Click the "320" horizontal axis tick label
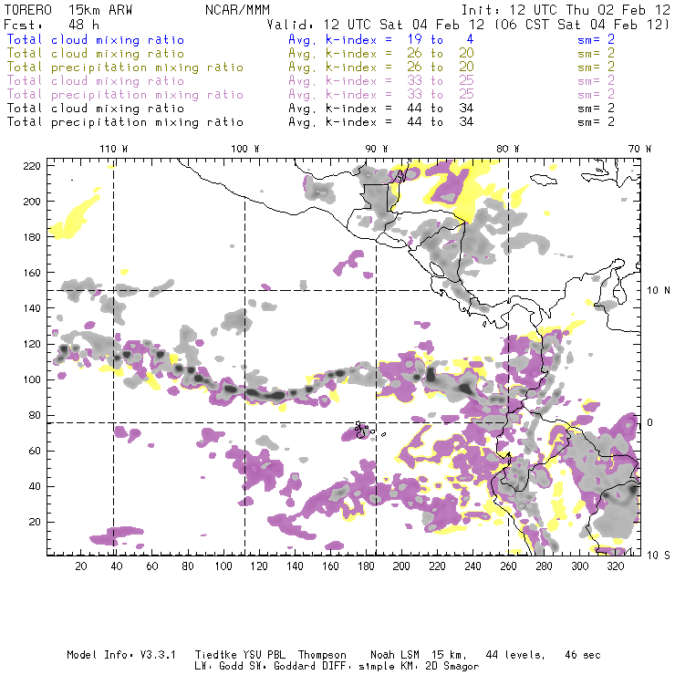This screenshot has width=675, height=675. (616, 566)
